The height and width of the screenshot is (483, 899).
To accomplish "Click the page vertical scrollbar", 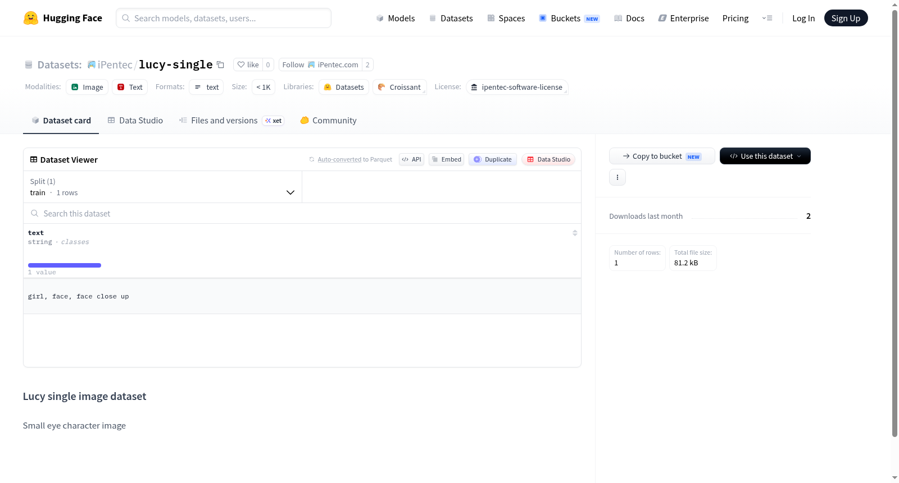I will pyautogui.click(x=895, y=223).
